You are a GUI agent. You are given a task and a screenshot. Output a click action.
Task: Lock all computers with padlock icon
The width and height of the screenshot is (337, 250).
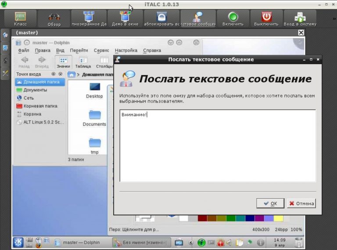click(161, 19)
